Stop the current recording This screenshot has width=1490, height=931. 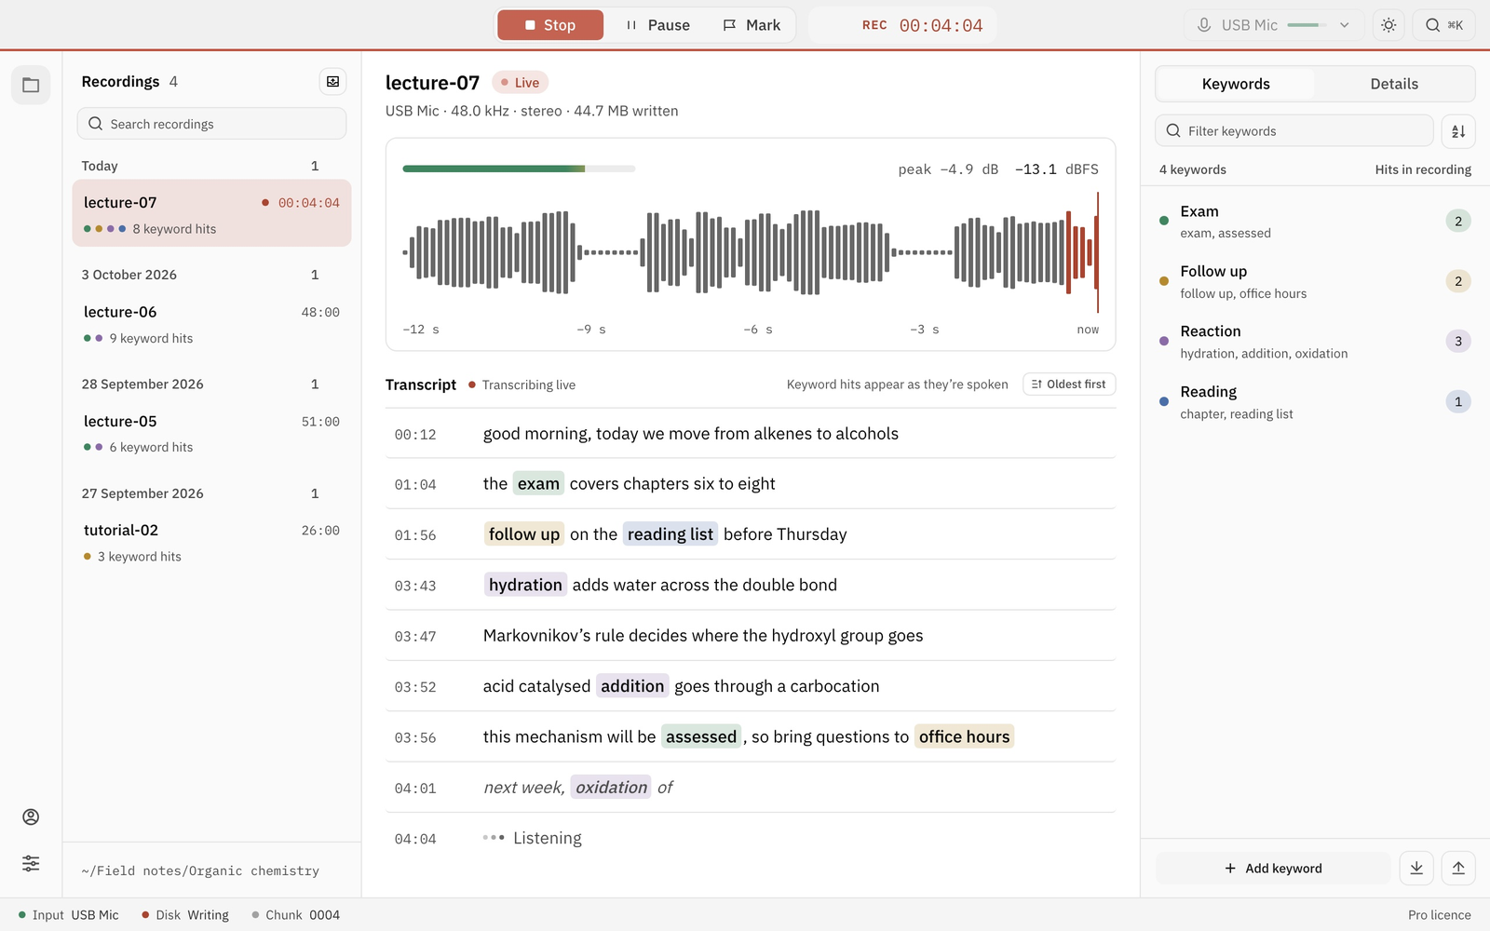[550, 25]
